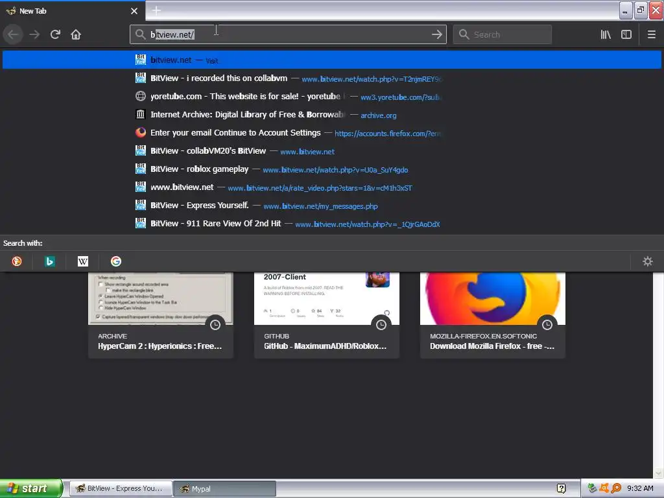Select the bitview.net Visit suggestion
Screen dimensions: 664x498
[332, 60]
